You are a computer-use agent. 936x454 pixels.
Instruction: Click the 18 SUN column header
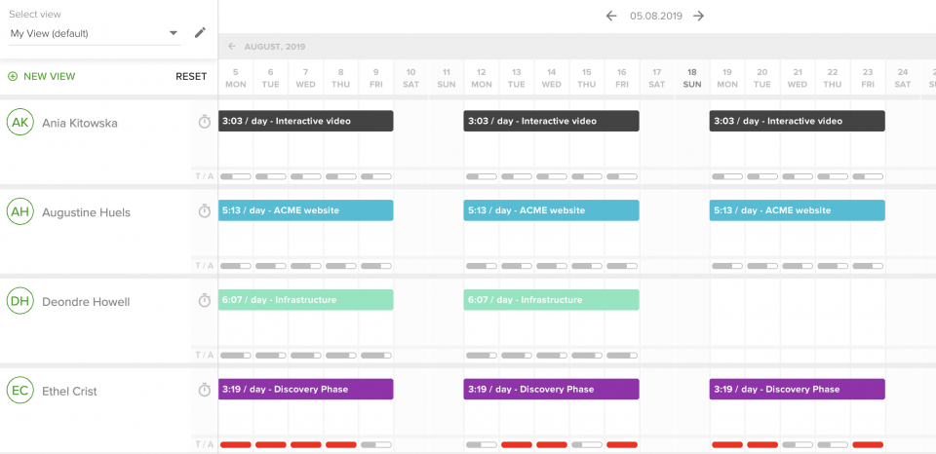pyautogui.click(x=692, y=78)
